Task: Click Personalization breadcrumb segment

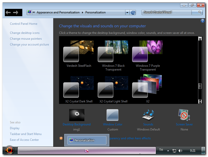Action: click(x=95, y=12)
